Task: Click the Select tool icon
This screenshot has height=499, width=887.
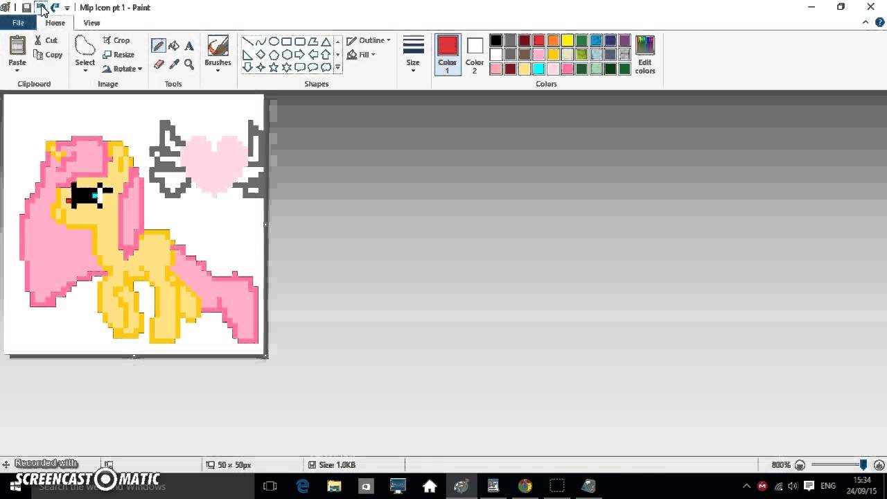Action: coord(85,46)
